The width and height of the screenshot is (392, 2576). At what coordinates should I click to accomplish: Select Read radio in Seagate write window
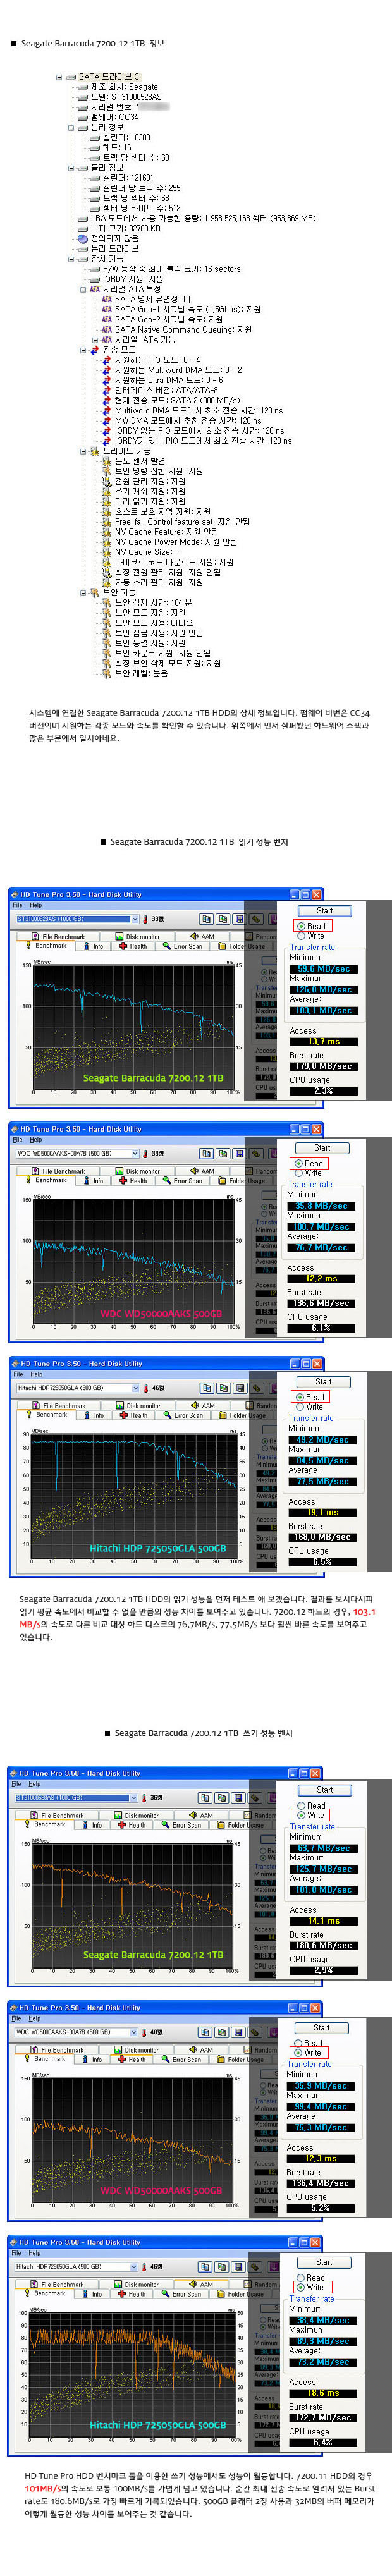pyautogui.click(x=301, y=1805)
